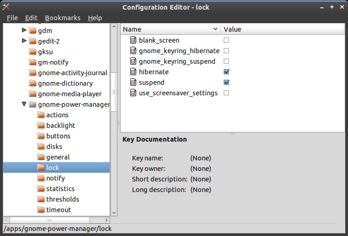The height and width of the screenshot is (236, 348).
Task: Click the open gnome-power-manager folder icon
Action: 33,104
